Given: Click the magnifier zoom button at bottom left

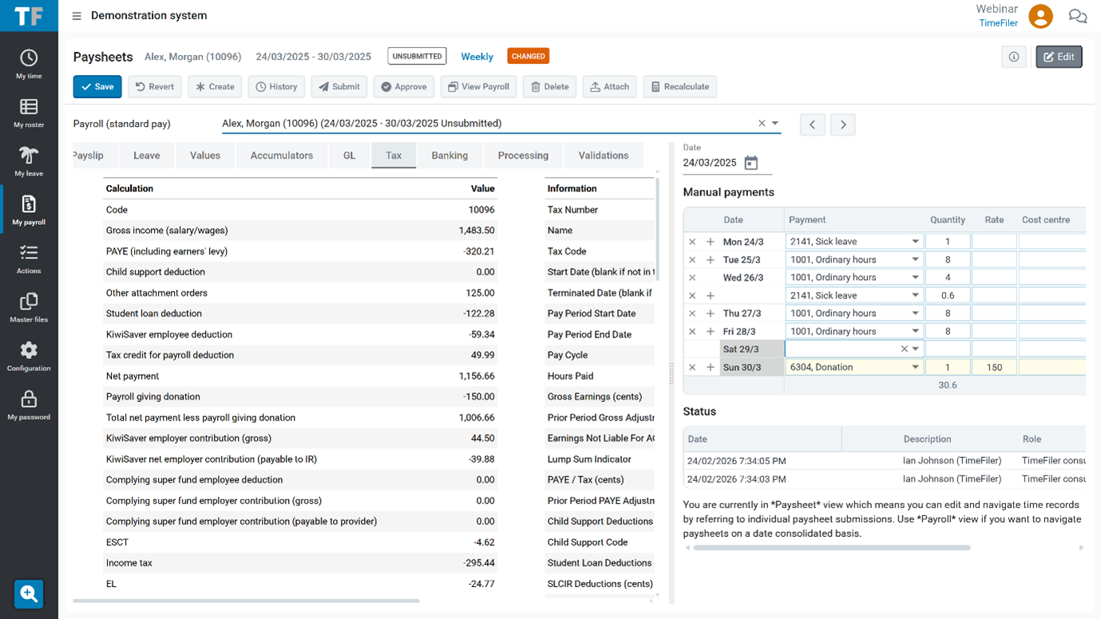Looking at the screenshot, I should point(29,594).
